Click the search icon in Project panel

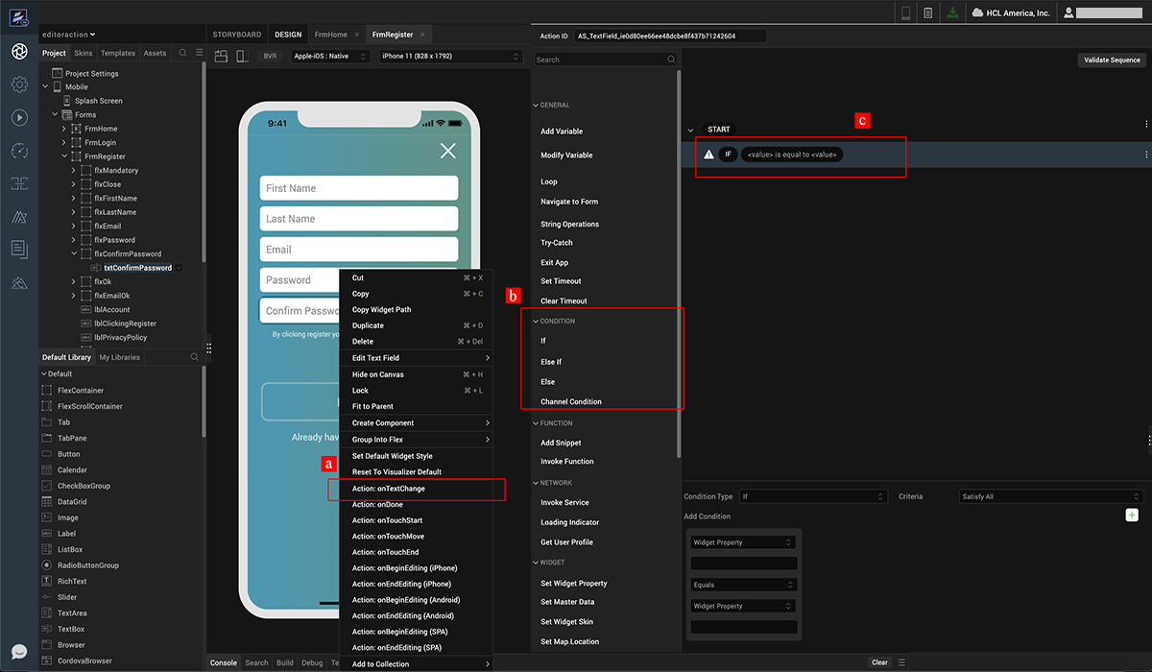tap(183, 53)
